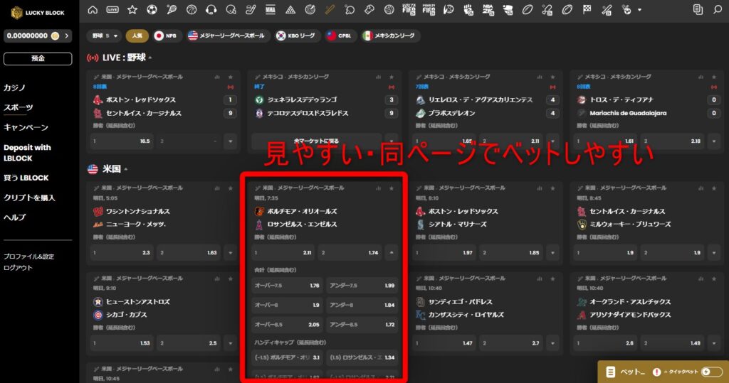Select the CPBL league tab
Image resolution: width=729 pixels, height=383 pixels.
click(x=340, y=36)
